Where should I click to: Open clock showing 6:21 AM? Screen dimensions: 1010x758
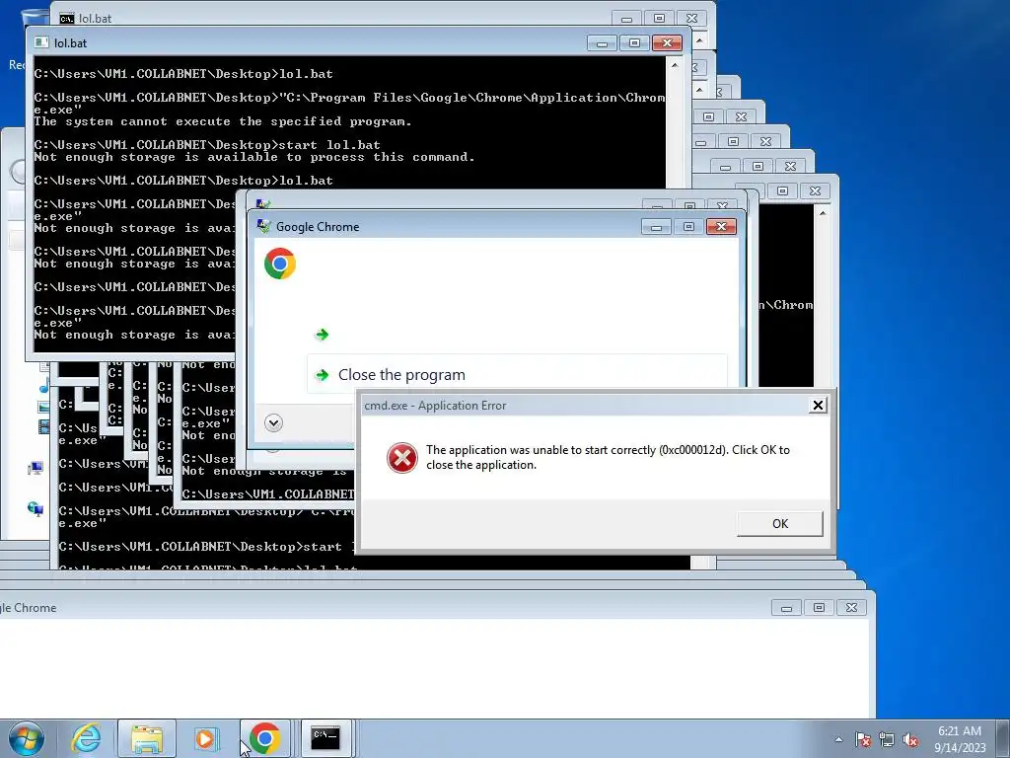[x=960, y=738]
